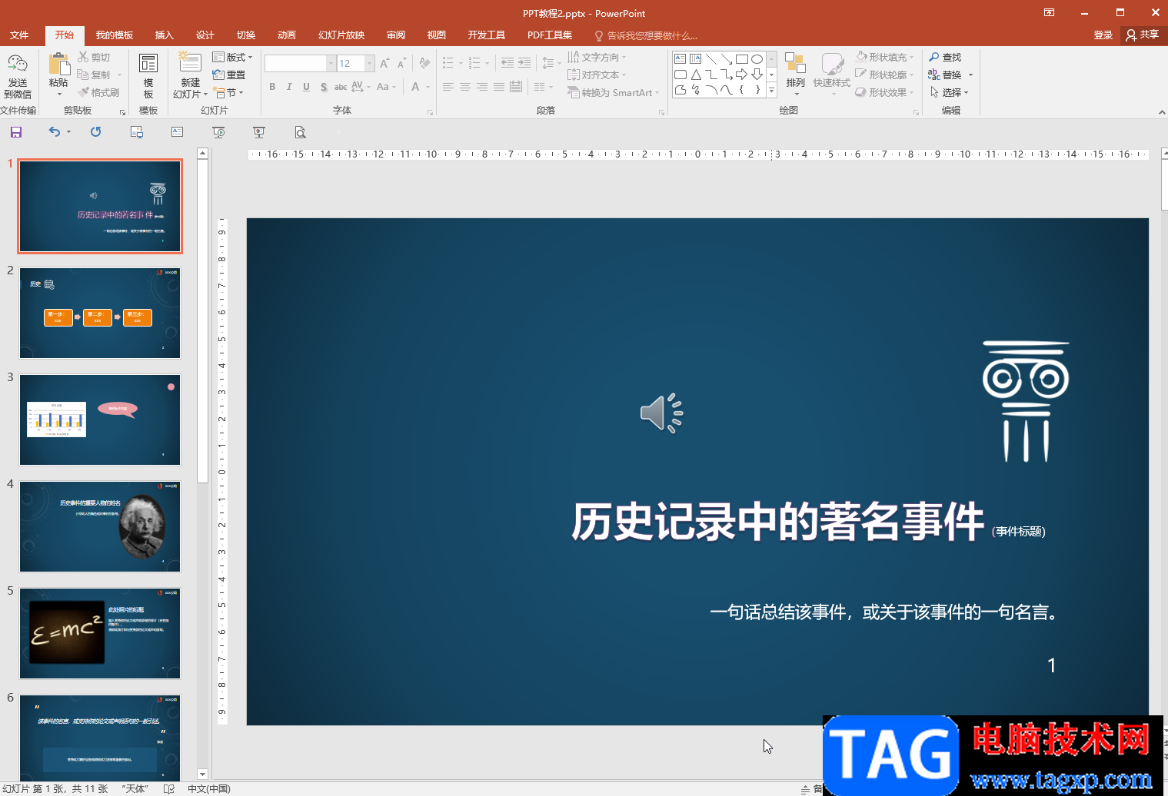The height and width of the screenshot is (796, 1168).
Task: Click the spell check icon in status bar
Action: pos(168,788)
